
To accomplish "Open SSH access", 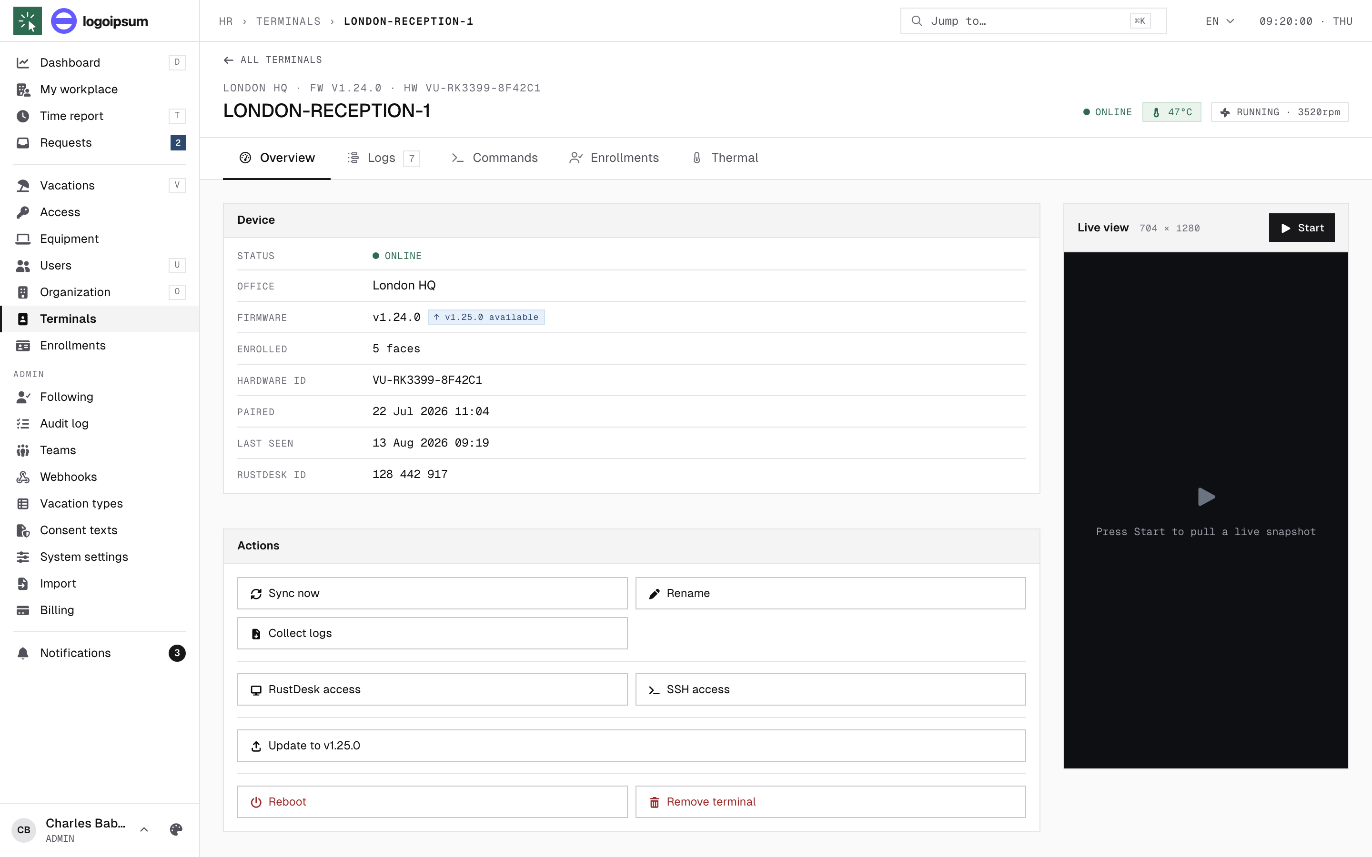I will click(830, 689).
